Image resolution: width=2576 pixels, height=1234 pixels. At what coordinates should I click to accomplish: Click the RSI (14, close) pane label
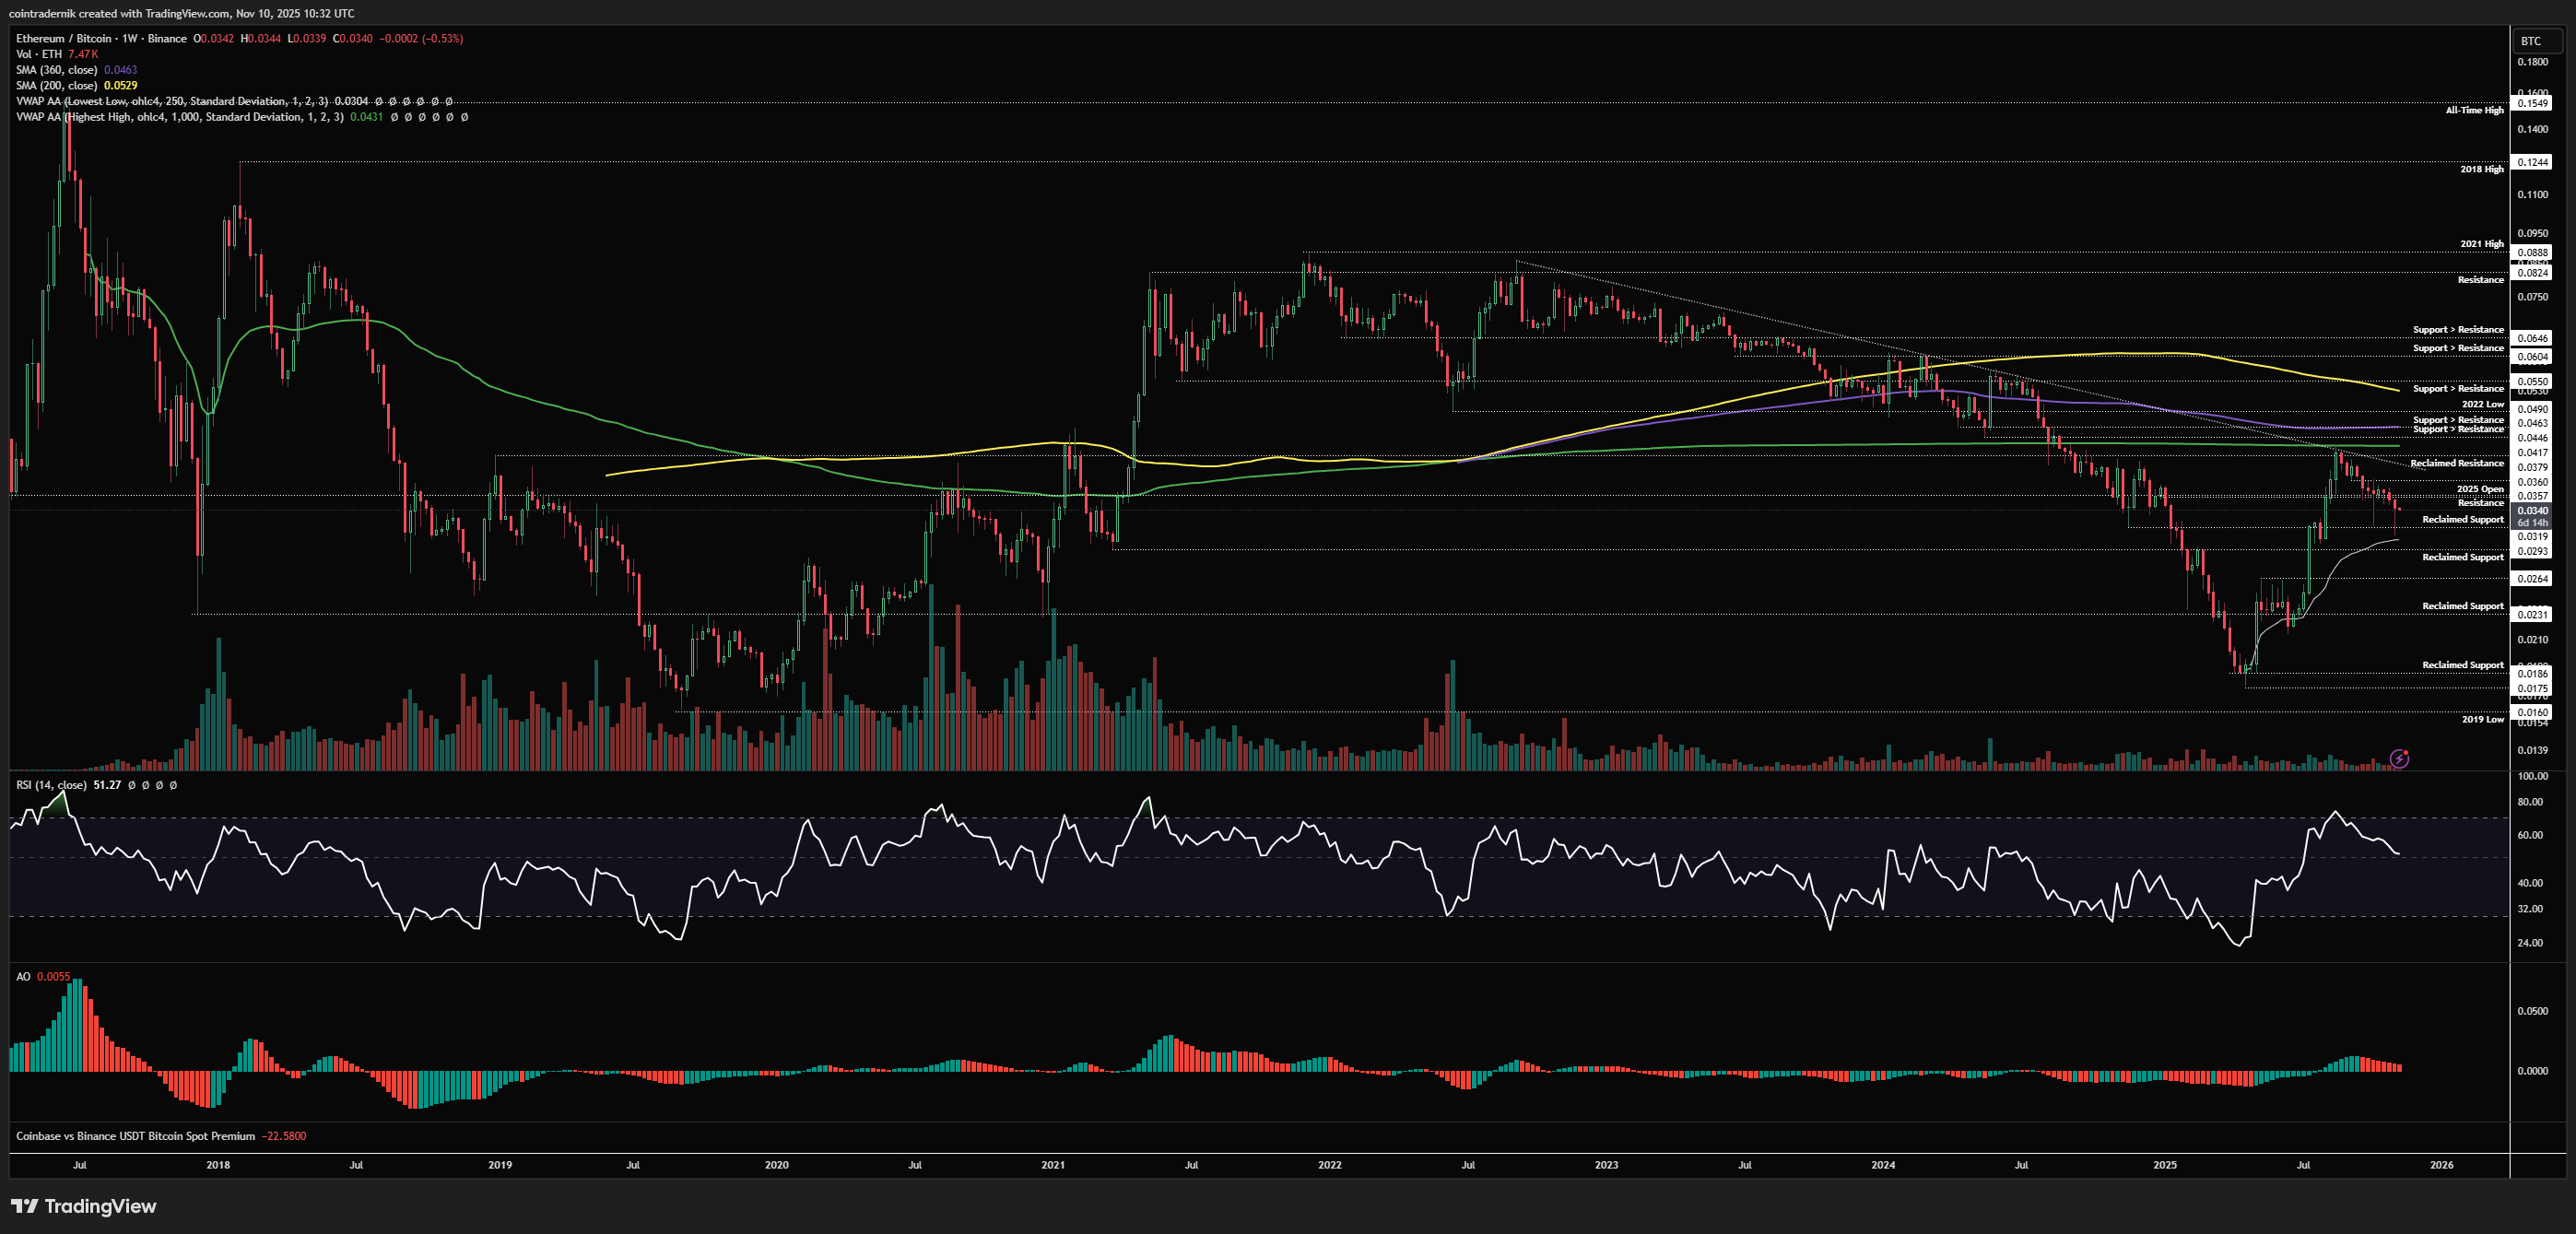pos(52,785)
